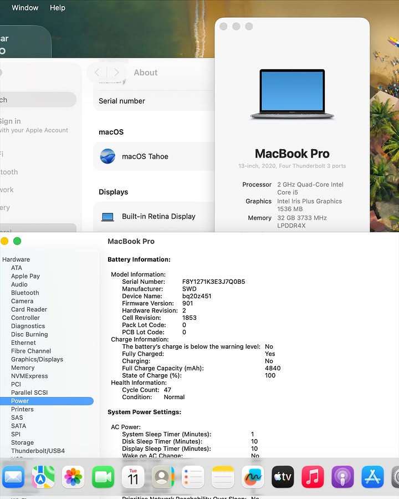This screenshot has height=499, width=399.
Task: Select Diagnostics in the sidebar
Action: tap(28, 326)
